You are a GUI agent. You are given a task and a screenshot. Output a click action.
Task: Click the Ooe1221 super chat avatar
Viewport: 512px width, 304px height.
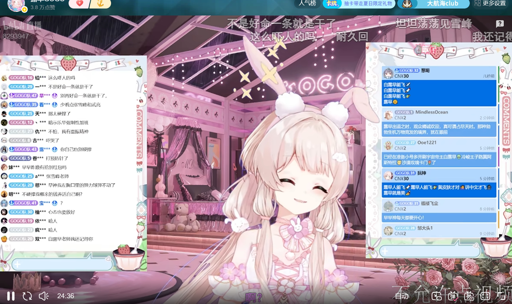(388, 145)
